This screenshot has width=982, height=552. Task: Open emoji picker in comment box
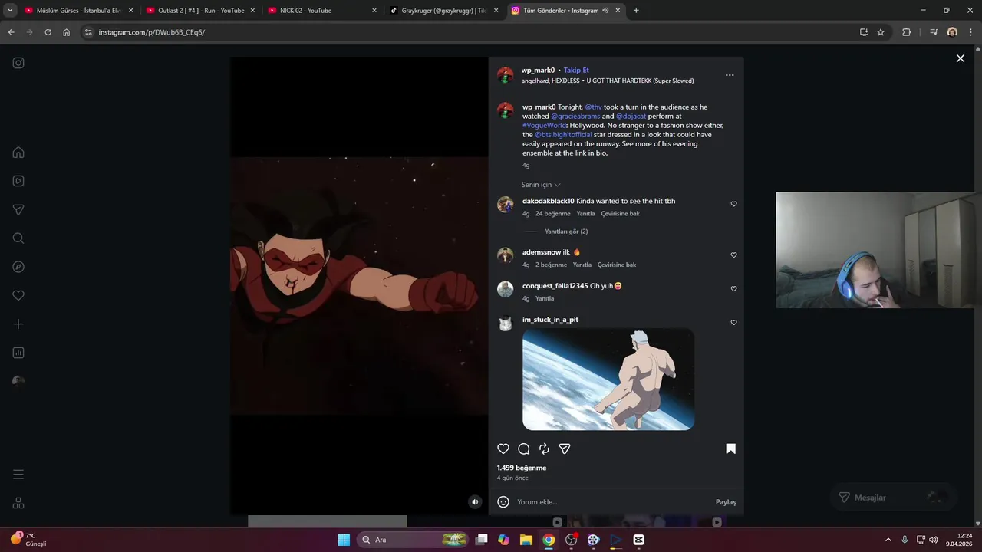tap(503, 502)
